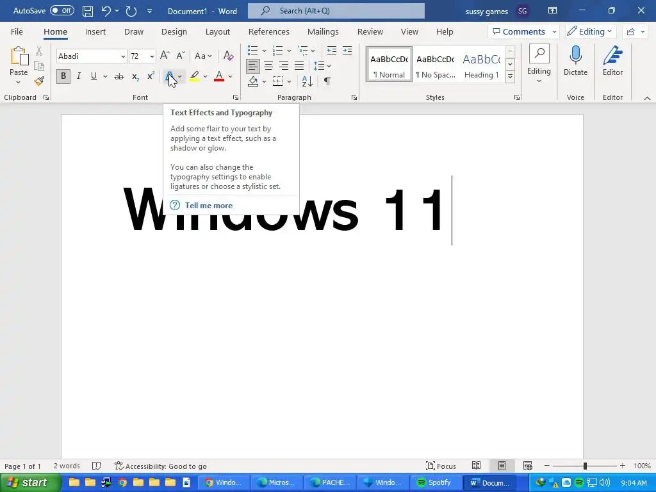The image size is (656, 492).
Task: Click the Dictate microphone icon
Action: pos(576,61)
